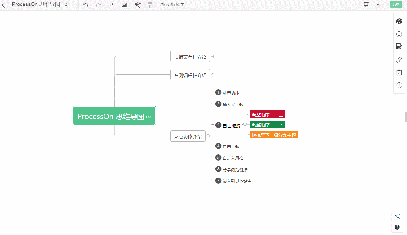
Task: Click the Redo icon in the toolbar
Action: click(x=98, y=5)
